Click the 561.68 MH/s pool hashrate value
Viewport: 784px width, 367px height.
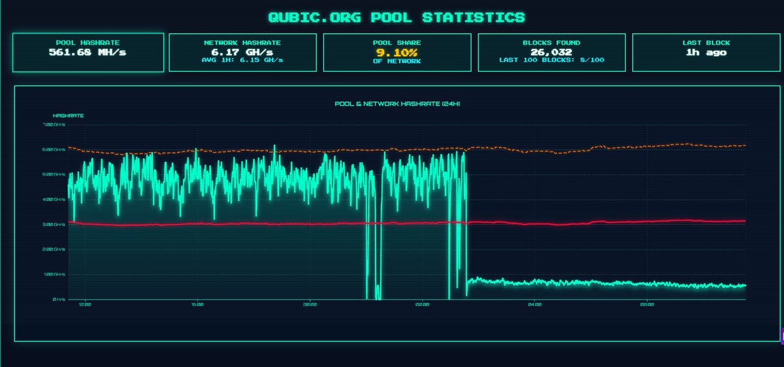click(88, 52)
